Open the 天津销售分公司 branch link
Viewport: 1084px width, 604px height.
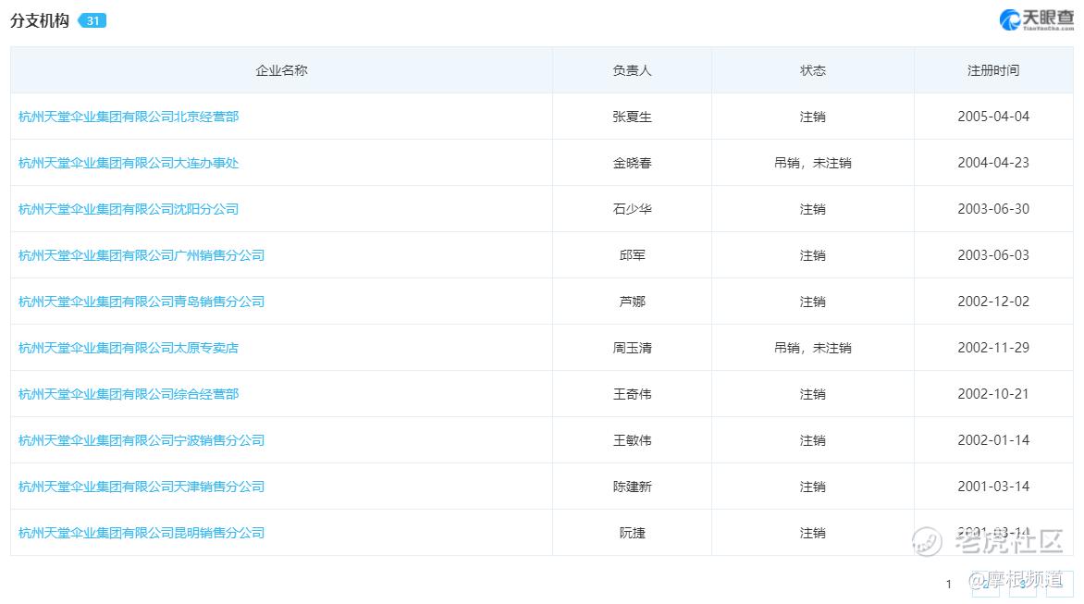pyautogui.click(x=141, y=487)
